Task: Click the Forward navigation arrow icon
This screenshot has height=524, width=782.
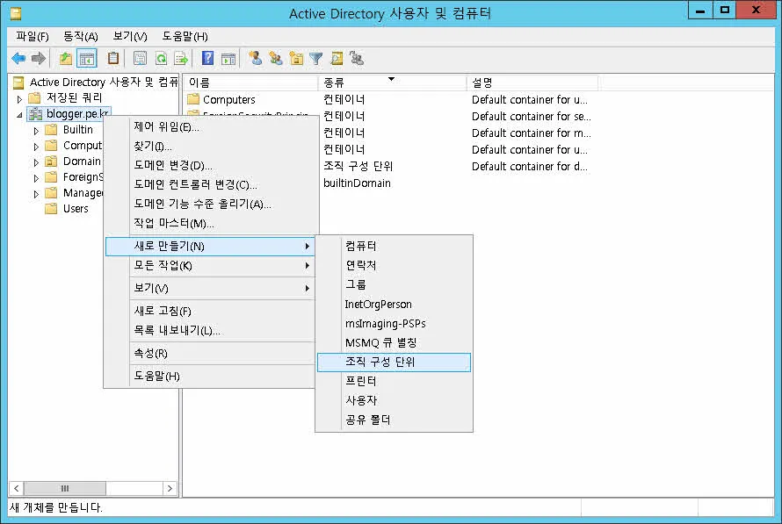Action: point(38,58)
